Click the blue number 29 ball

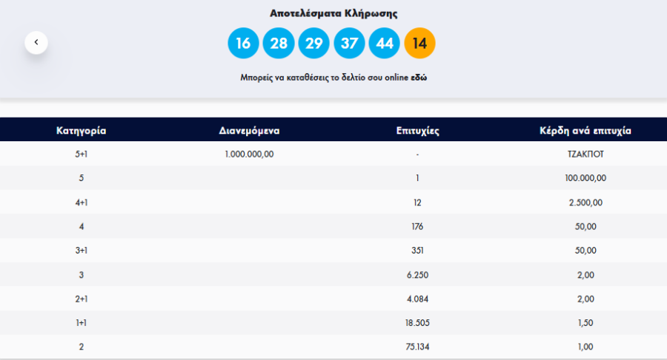(313, 43)
